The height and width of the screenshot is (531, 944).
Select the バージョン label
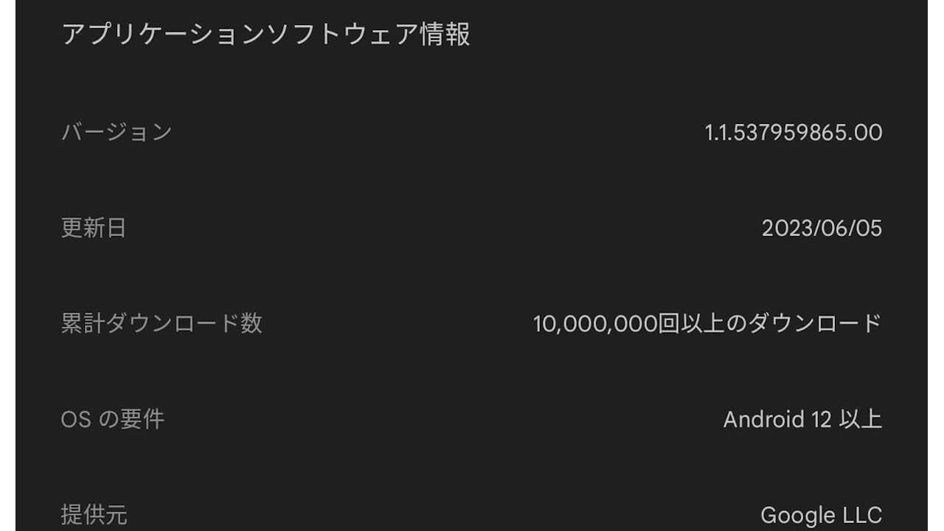tap(117, 132)
